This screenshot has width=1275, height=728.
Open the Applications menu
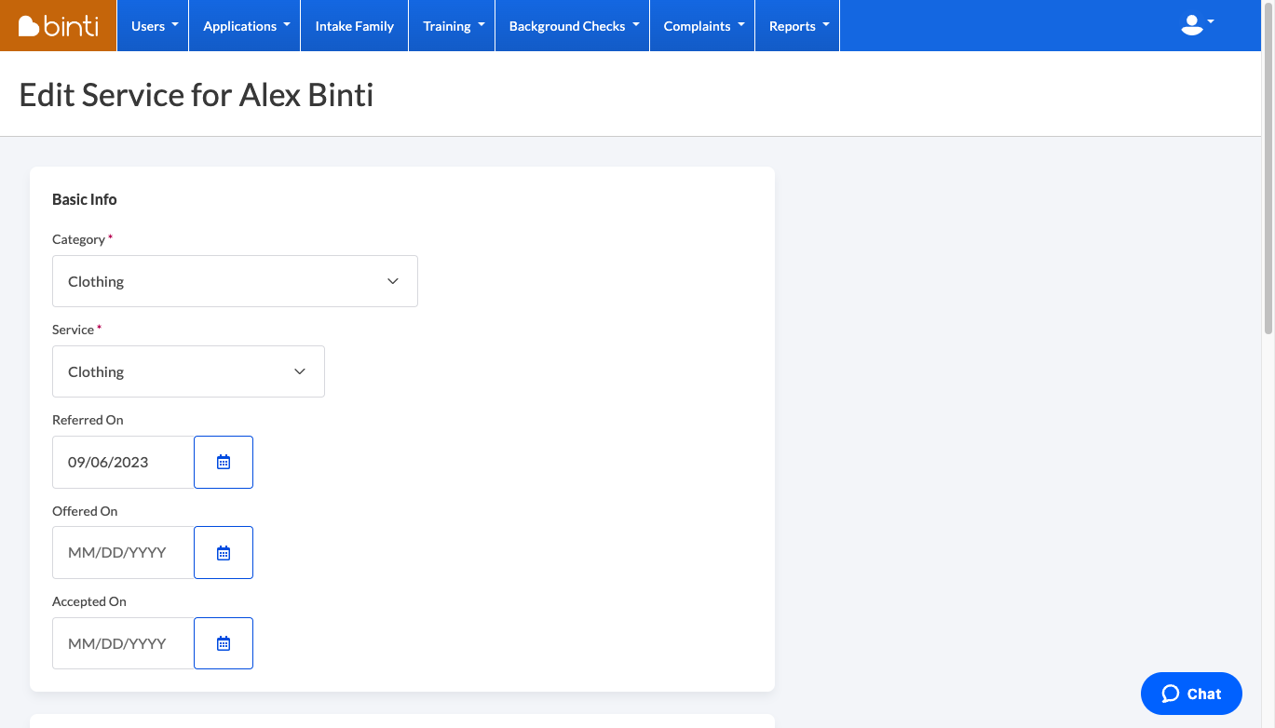tap(246, 26)
